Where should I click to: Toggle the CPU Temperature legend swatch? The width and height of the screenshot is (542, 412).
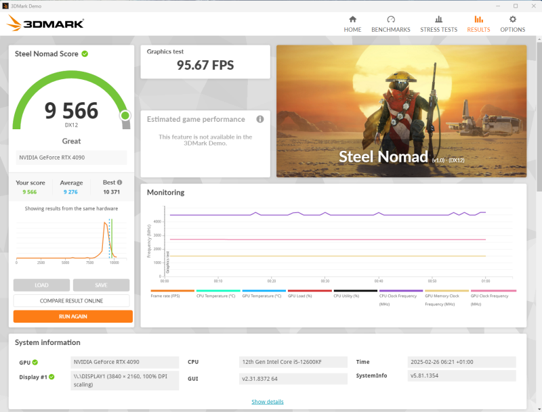pyautogui.click(x=218, y=290)
